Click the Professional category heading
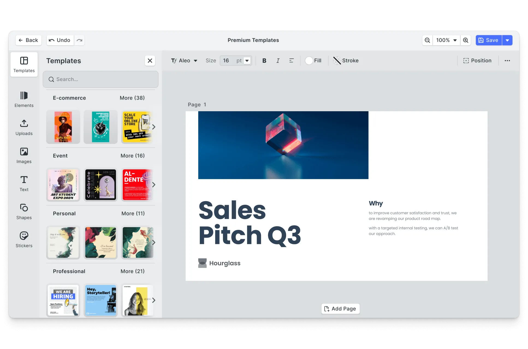Image resolution: width=528 pixels, height=349 pixels. pyautogui.click(x=69, y=271)
